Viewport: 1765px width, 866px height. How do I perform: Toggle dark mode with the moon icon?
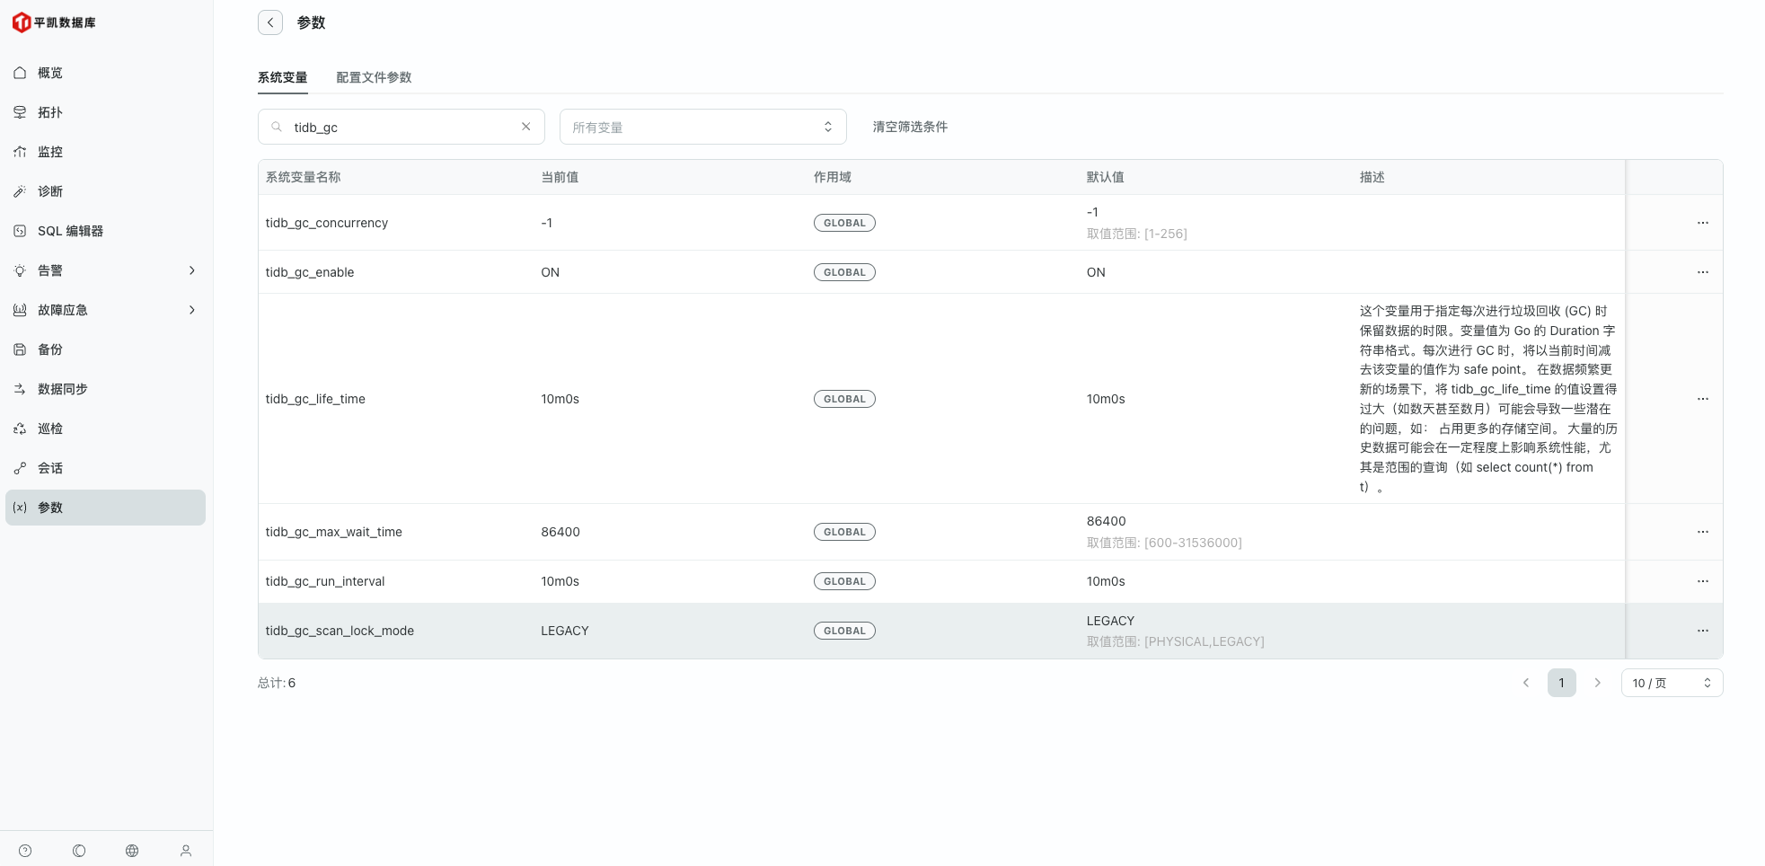coord(79,851)
